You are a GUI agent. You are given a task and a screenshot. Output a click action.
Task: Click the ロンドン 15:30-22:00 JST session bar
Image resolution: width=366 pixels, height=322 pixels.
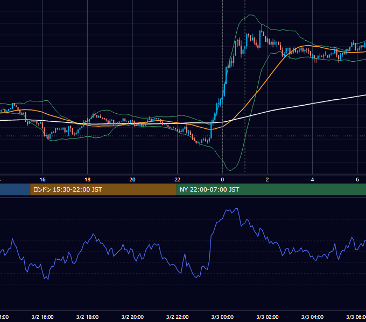[103, 189]
